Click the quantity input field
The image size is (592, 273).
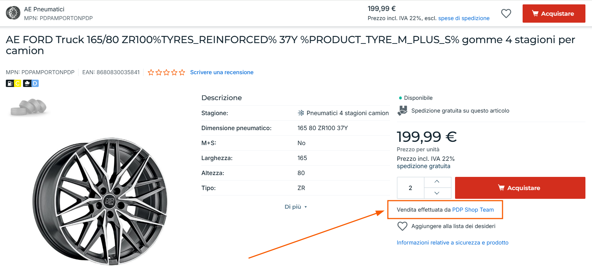(410, 188)
